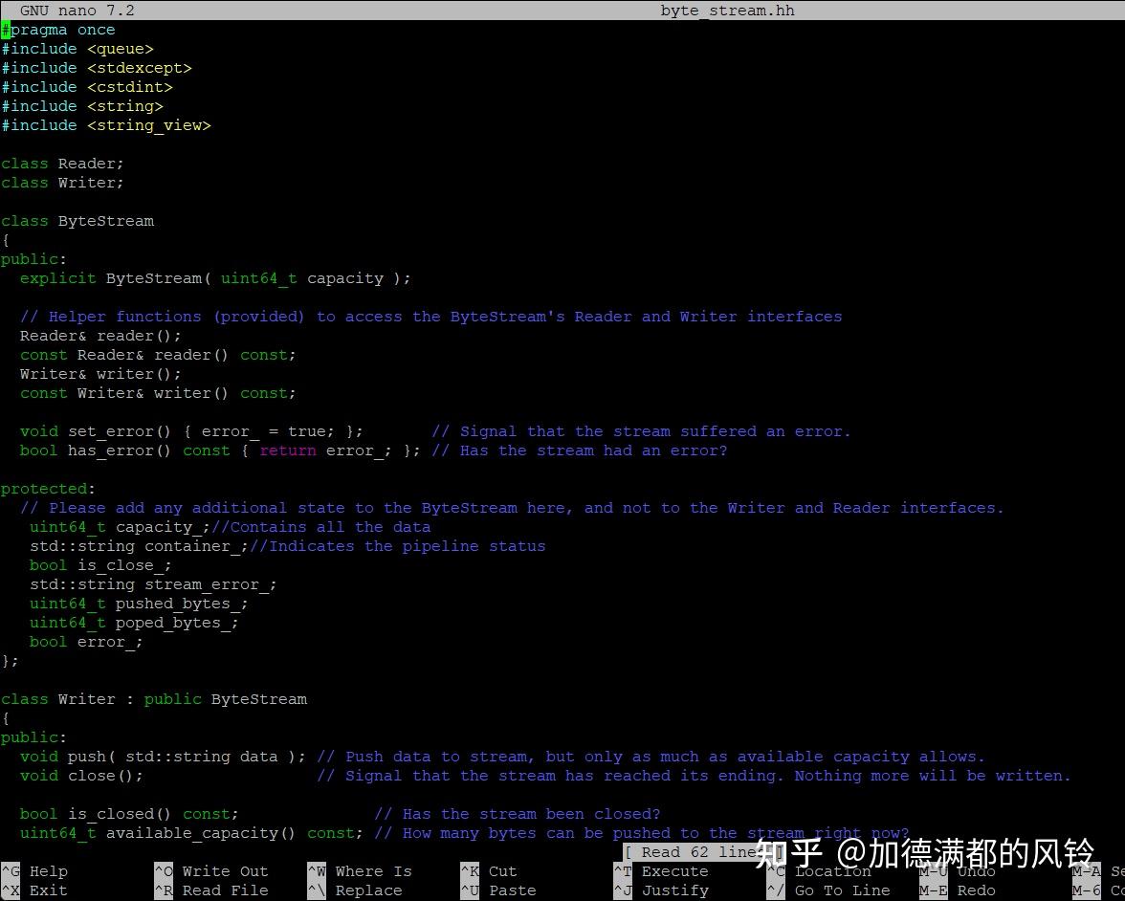Click the 'class ByteStream' declaration line
Image resolution: width=1125 pixels, height=901 pixels.
(x=77, y=221)
